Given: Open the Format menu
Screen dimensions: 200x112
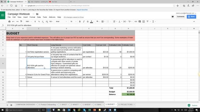Looking at the screenshot, I should click(32, 17).
